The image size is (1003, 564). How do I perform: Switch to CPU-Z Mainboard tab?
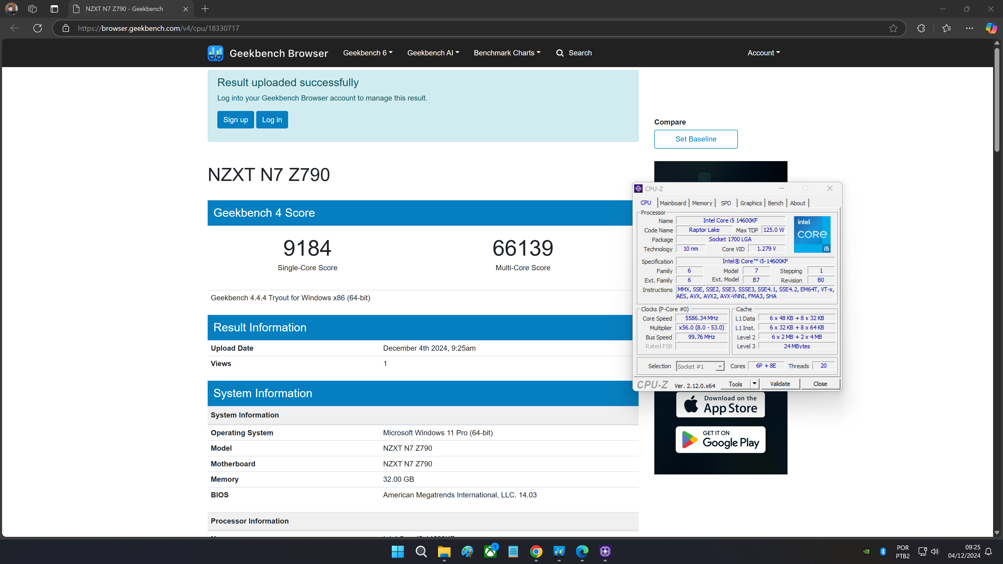pyautogui.click(x=673, y=203)
